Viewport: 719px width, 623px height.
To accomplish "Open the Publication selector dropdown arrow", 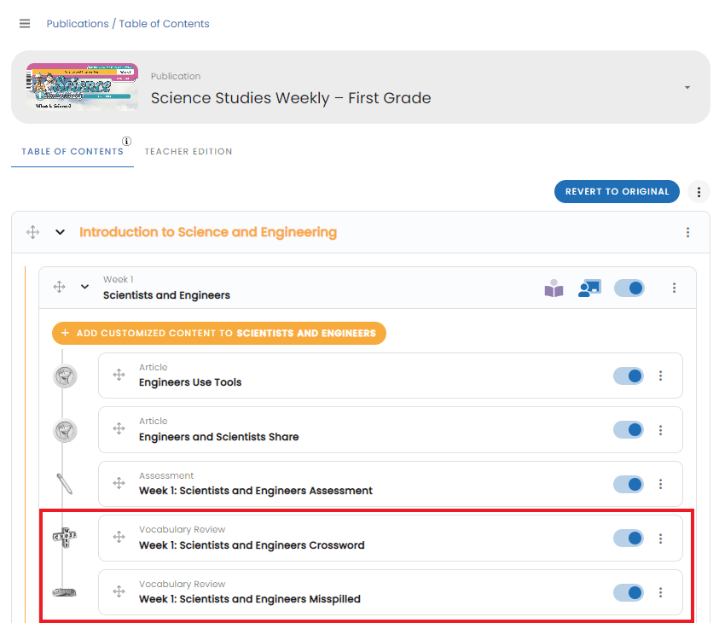I will [687, 88].
